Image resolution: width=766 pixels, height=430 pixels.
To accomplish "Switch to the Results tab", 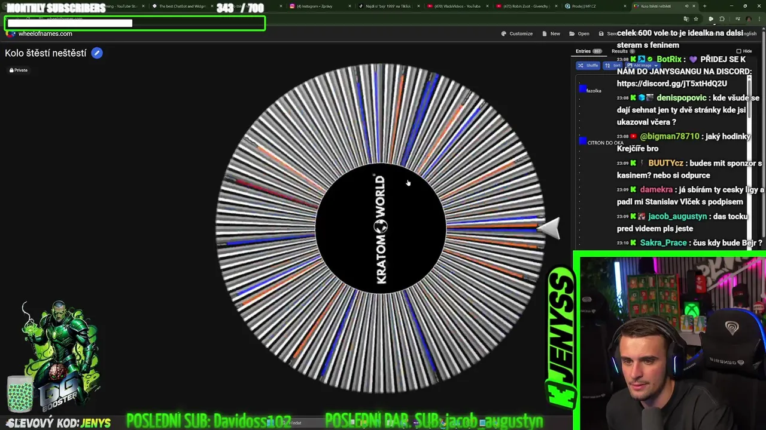I will (622, 51).
